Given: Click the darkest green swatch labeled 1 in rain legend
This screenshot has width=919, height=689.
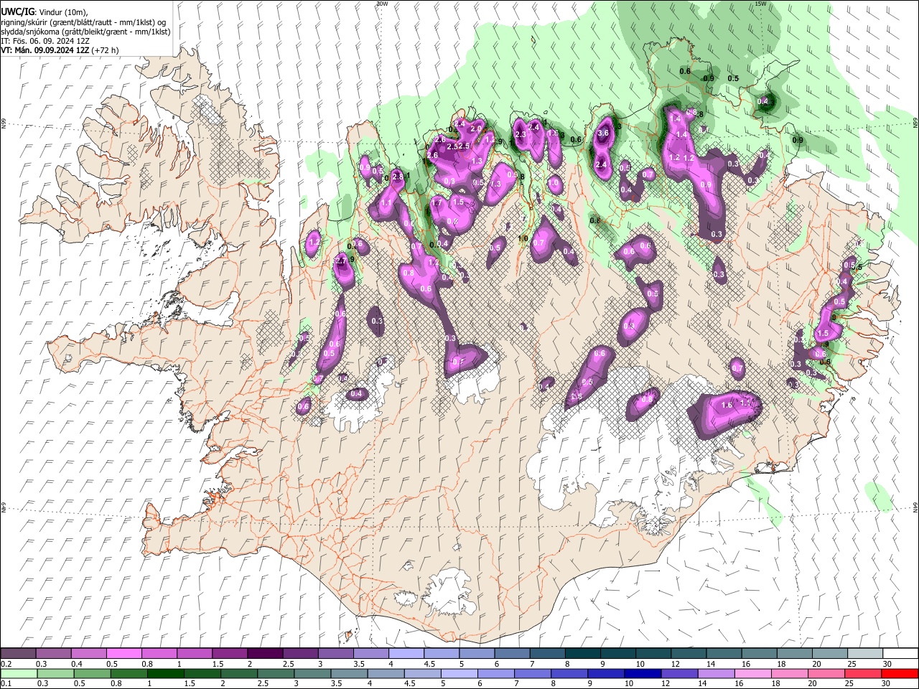Looking at the screenshot, I should click(x=165, y=673).
